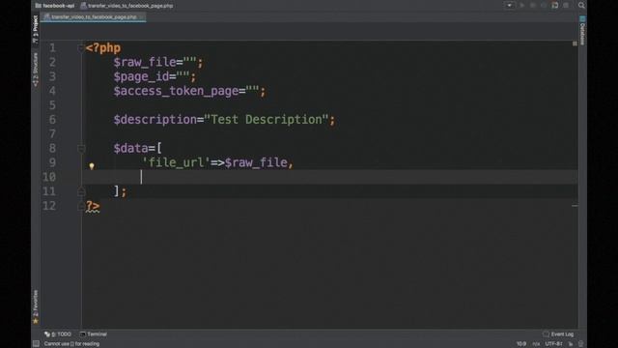Click the <?php opening tag
The height and width of the screenshot is (348, 618).
tap(103, 48)
